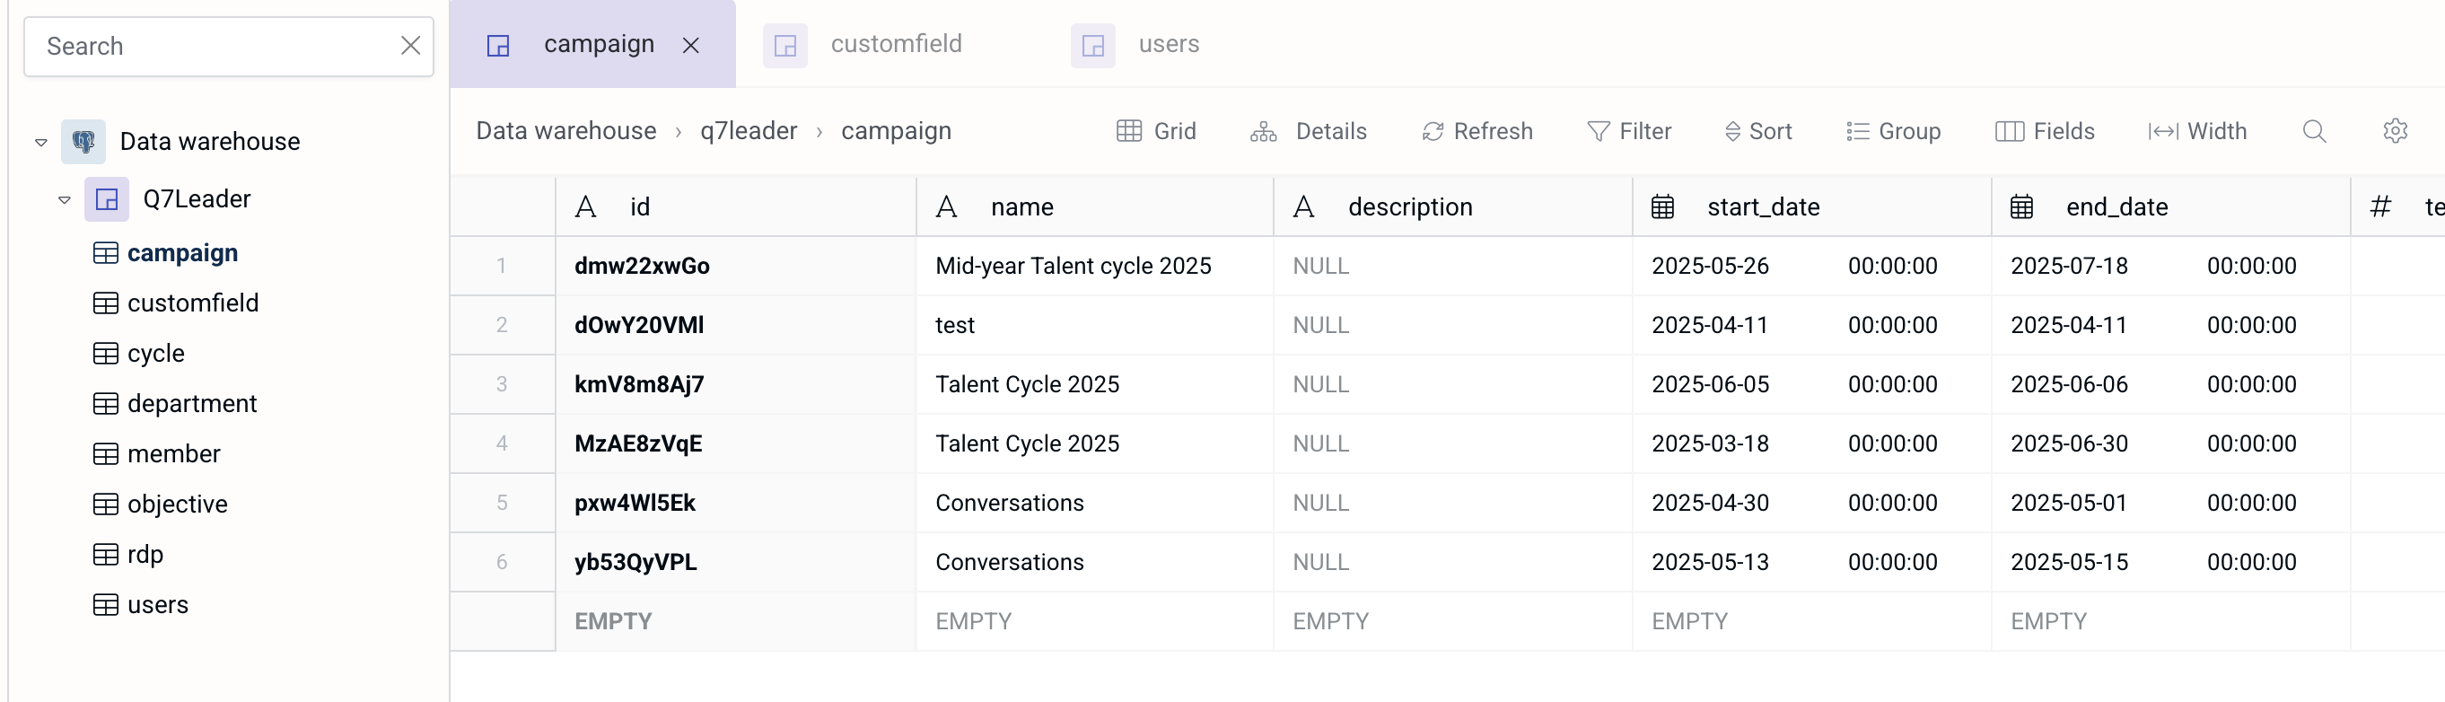The image size is (2445, 702).
Task: Open the Details view
Action: 1308,131
